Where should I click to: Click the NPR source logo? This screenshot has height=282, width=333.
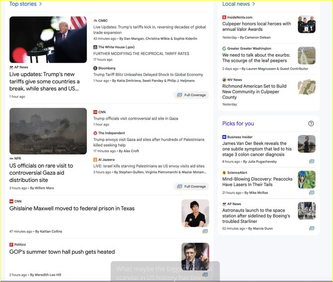point(11,158)
